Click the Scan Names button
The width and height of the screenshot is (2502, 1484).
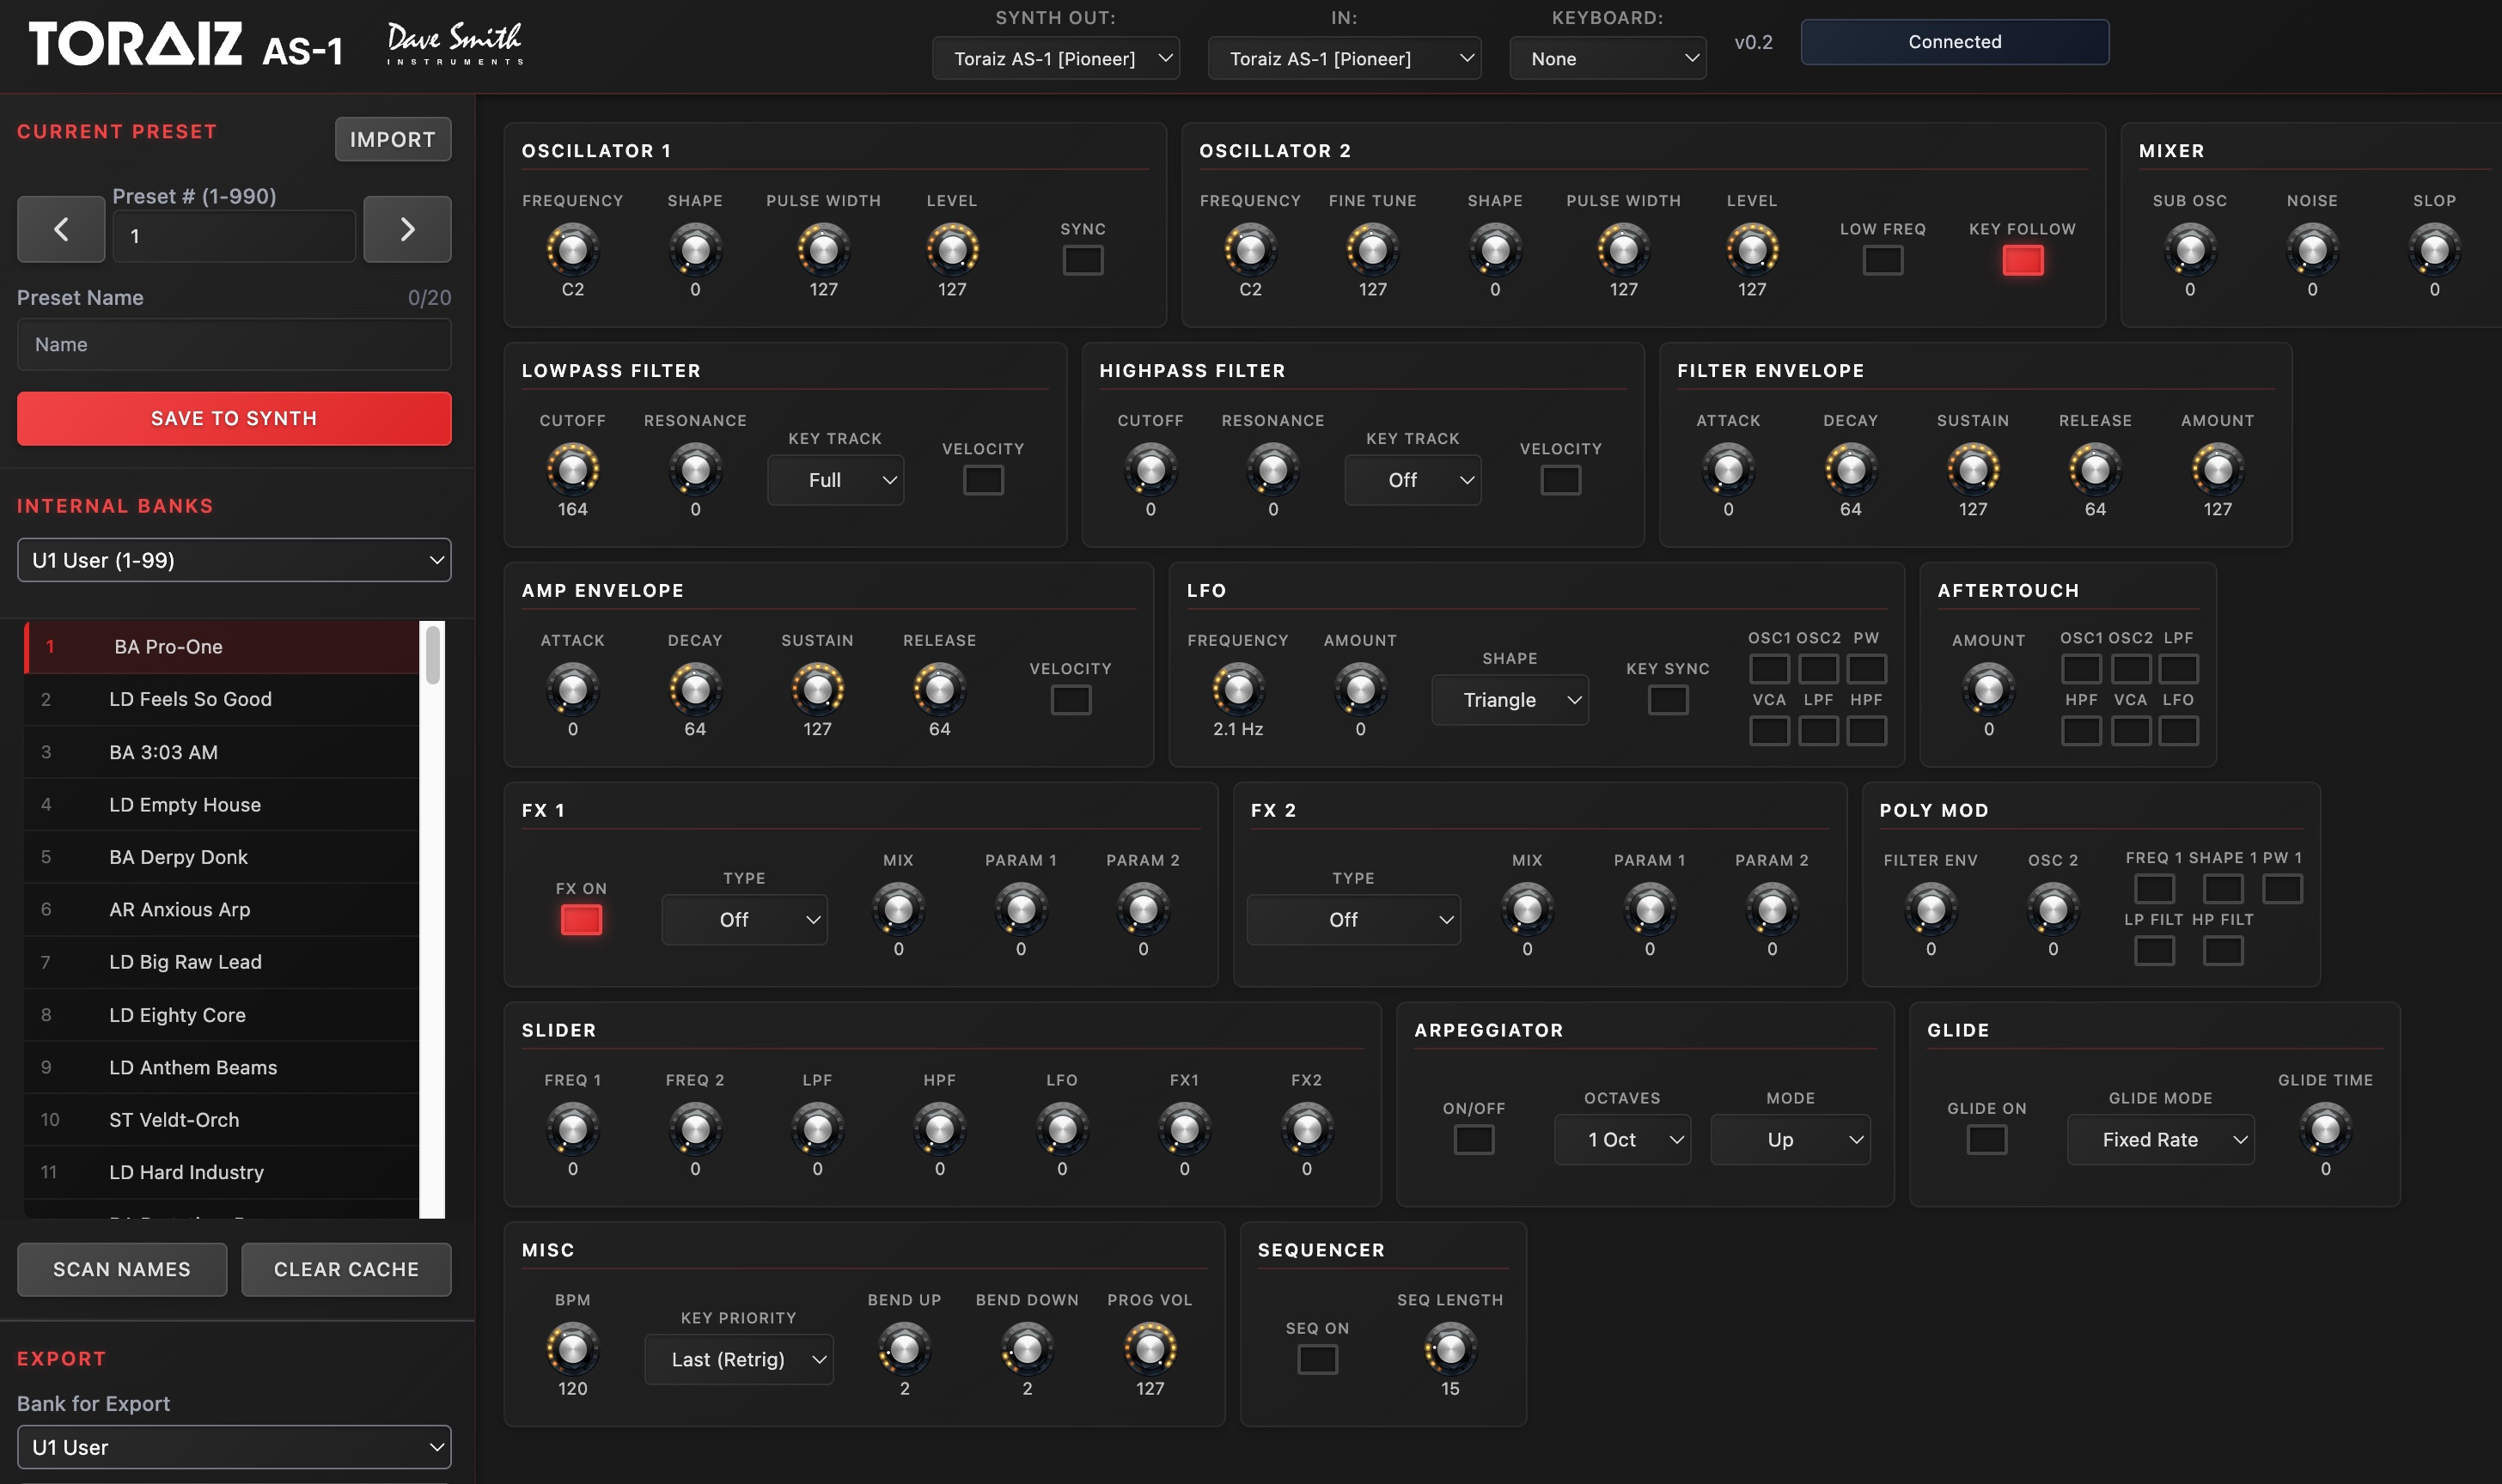122,1269
